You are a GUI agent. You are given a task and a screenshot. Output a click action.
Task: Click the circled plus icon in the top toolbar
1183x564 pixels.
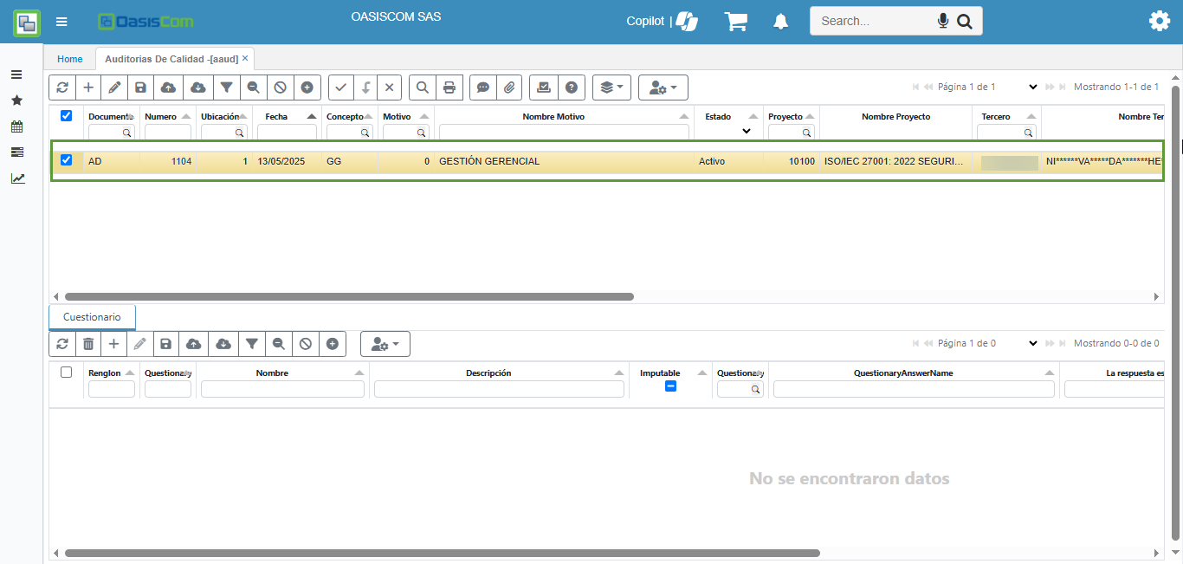[x=307, y=88]
